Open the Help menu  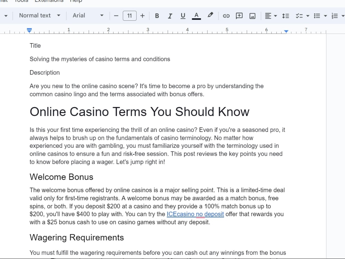pyautogui.click(x=76, y=1)
